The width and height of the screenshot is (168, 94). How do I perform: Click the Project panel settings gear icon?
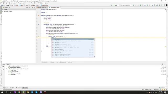point(32,8)
